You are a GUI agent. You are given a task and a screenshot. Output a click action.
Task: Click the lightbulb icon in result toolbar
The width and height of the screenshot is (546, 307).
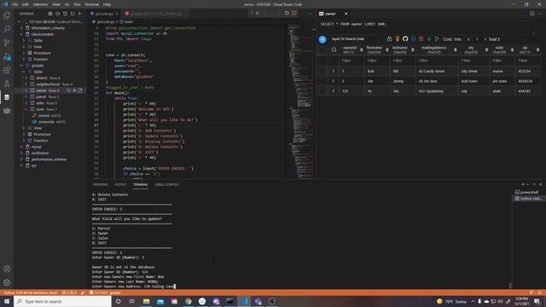(398, 39)
